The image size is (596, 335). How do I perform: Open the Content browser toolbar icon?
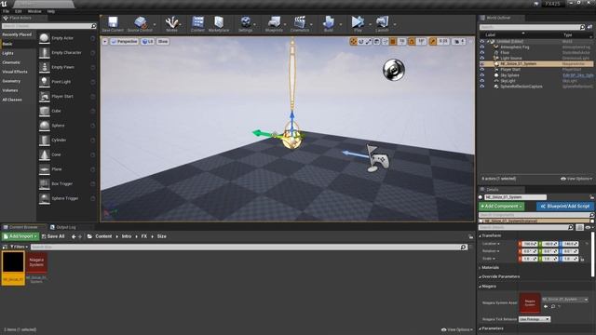coord(197,24)
